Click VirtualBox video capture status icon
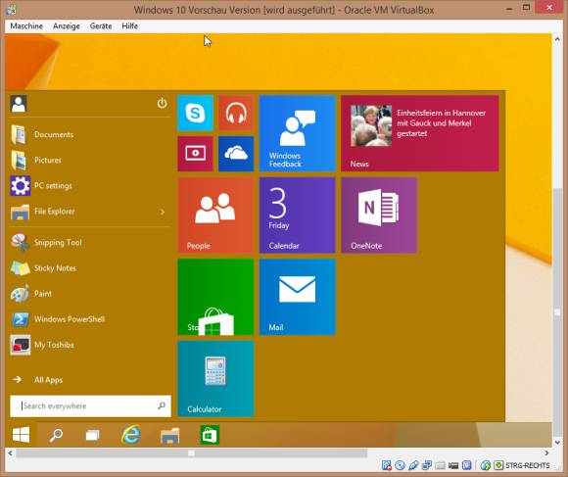This screenshot has width=568, height=477. 453,465
